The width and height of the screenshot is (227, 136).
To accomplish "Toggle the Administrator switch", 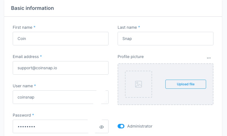I will [121, 126].
